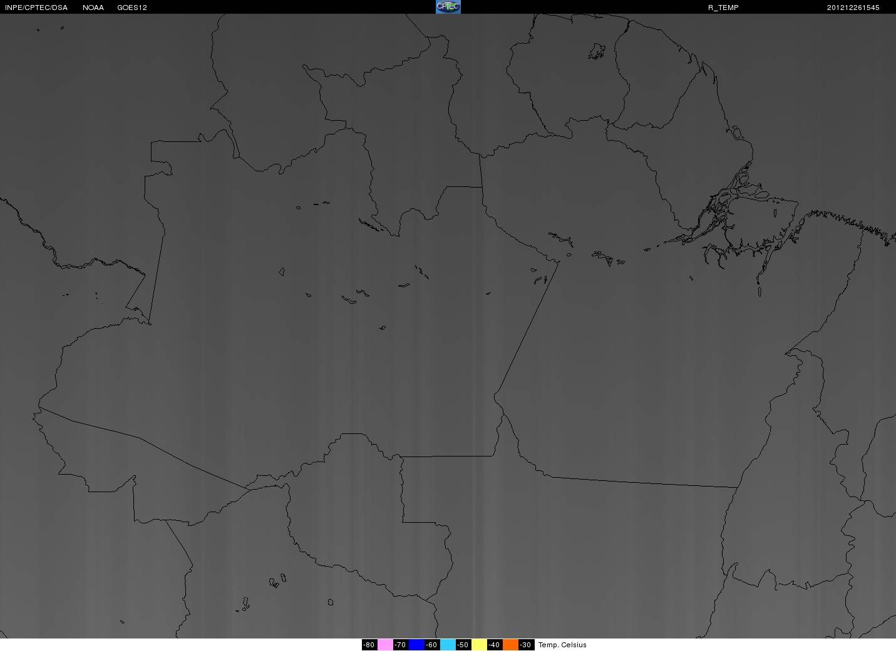Click the R_TEMP product label
The height and width of the screenshot is (651, 896).
[723, 8]
